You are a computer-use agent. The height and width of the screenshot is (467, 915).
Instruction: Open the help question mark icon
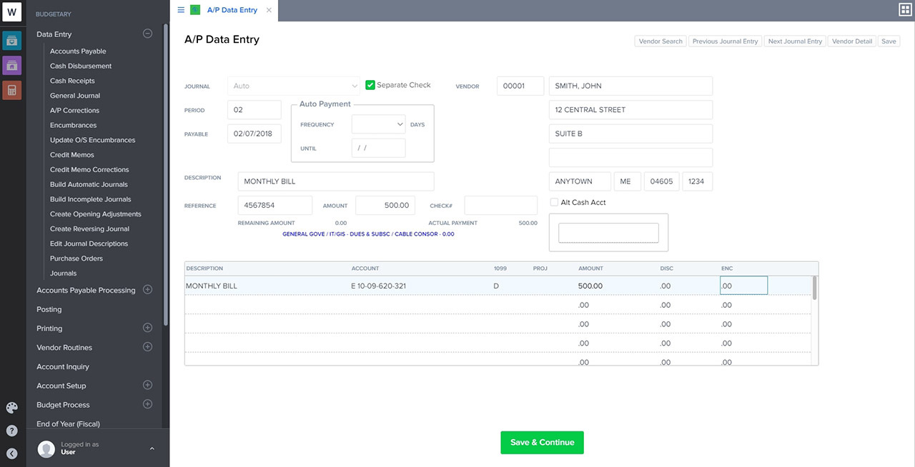coord(12,431)
